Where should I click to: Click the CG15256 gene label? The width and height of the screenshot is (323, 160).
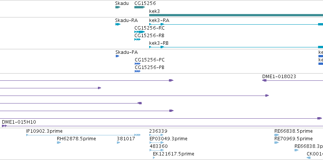pos(145,3)
